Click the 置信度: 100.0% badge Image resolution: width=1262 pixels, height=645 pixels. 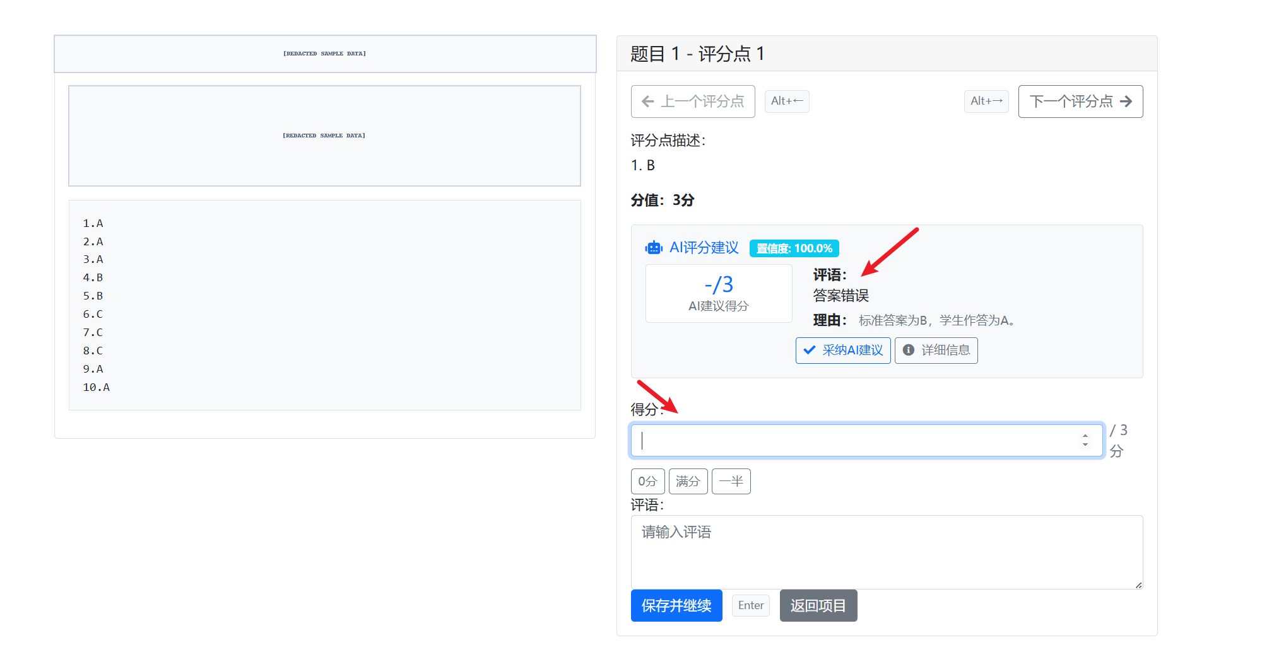[x=794, y=248]
